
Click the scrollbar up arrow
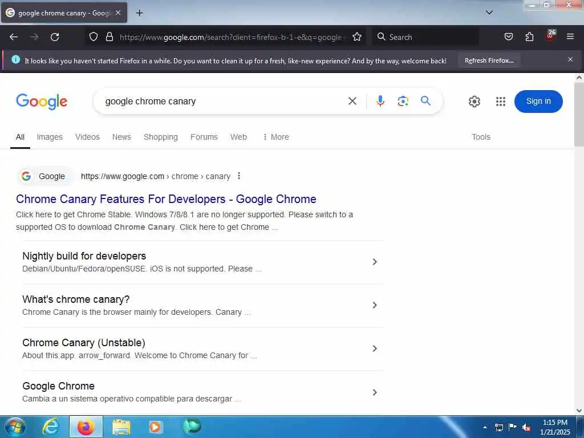click(579, 78)
